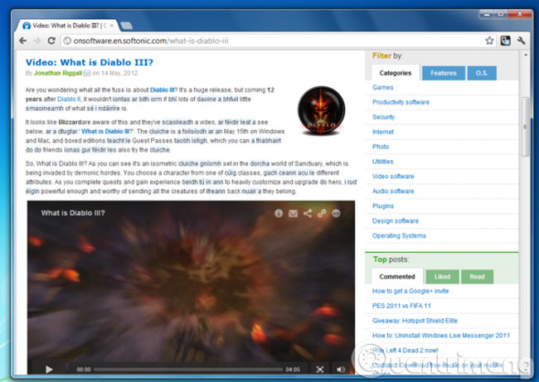
Task: Open 'PES 2011 vs FIFA 11' post
Action: click(x=401, y=306)
